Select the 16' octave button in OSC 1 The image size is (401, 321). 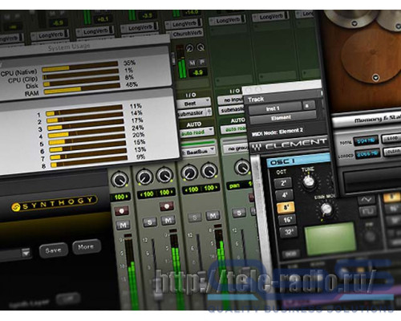click(x=287, y=220)
